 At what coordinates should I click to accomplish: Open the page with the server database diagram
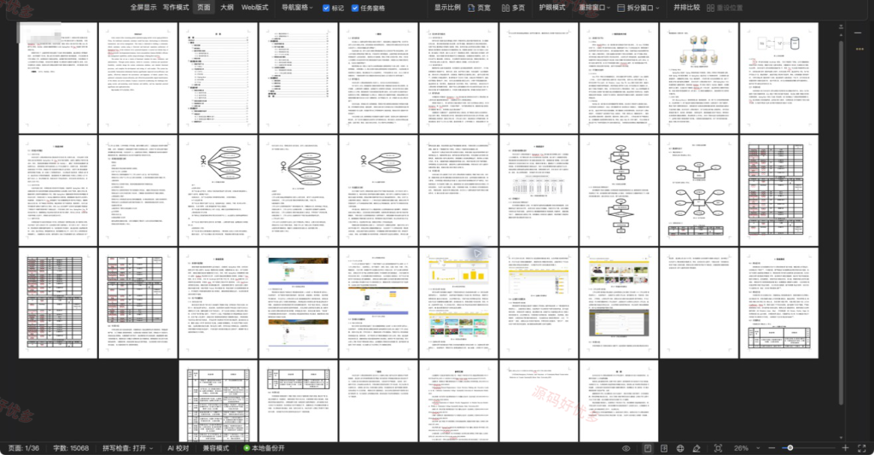tap(698, 78)
